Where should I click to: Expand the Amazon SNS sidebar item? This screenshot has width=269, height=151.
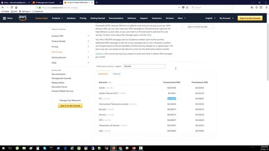point(70,36)
